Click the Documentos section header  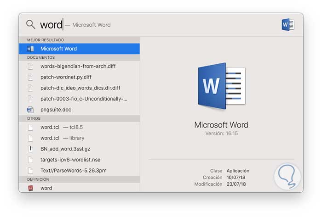[x=79, y=57]
